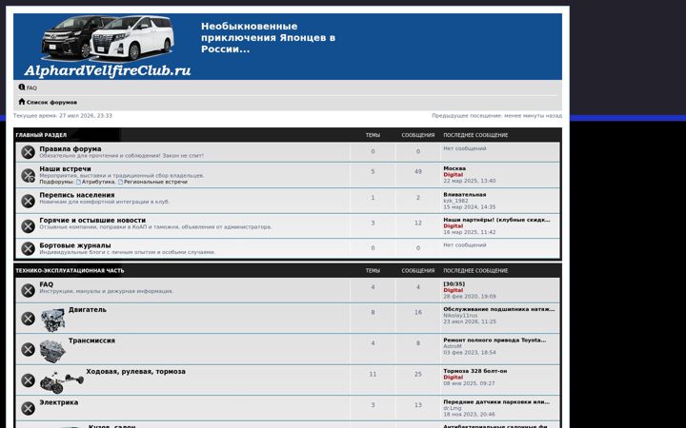Open the Бортовые журналы forum
The width and height of the screenshot is (686, 428).
pos(75,245)
